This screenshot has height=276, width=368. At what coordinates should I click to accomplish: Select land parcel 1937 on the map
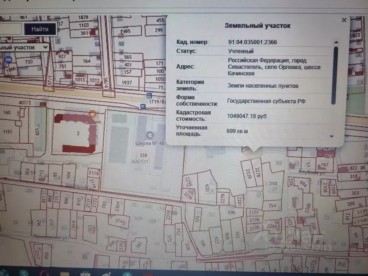(x=127, y=83)
